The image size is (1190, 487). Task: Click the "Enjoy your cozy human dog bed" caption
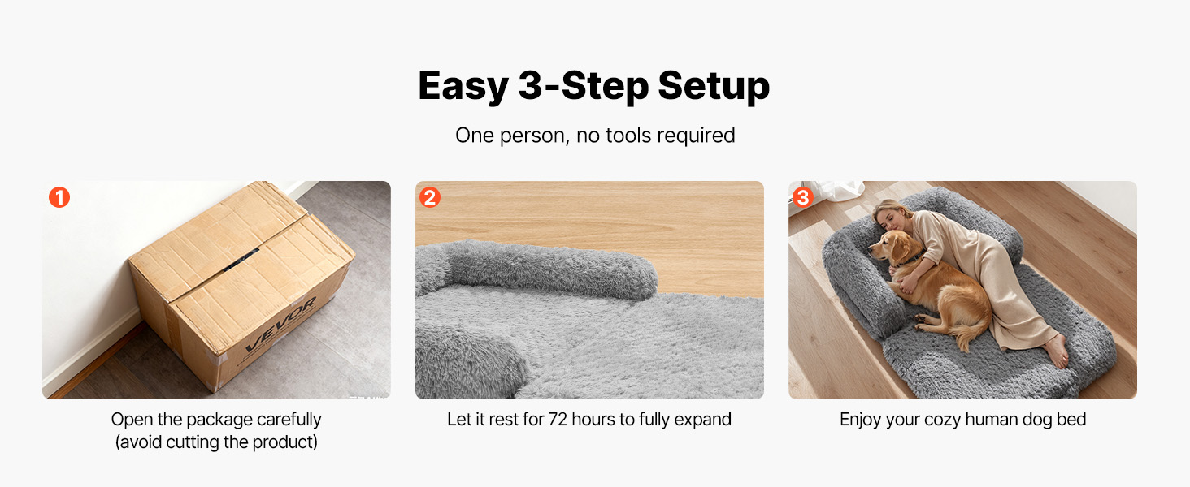[x=963, y=420]
